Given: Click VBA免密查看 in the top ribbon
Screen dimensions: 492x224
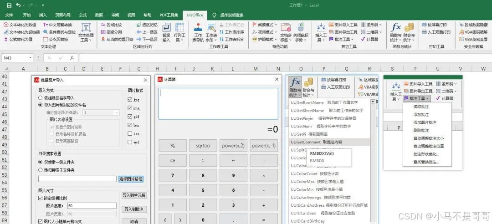Looking at the screenshot, I should 473,39.
